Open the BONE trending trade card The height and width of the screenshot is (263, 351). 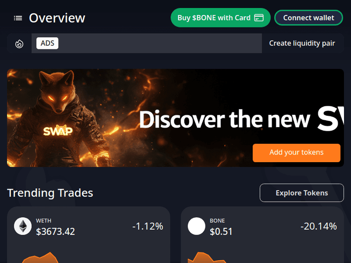pos(263,235)
